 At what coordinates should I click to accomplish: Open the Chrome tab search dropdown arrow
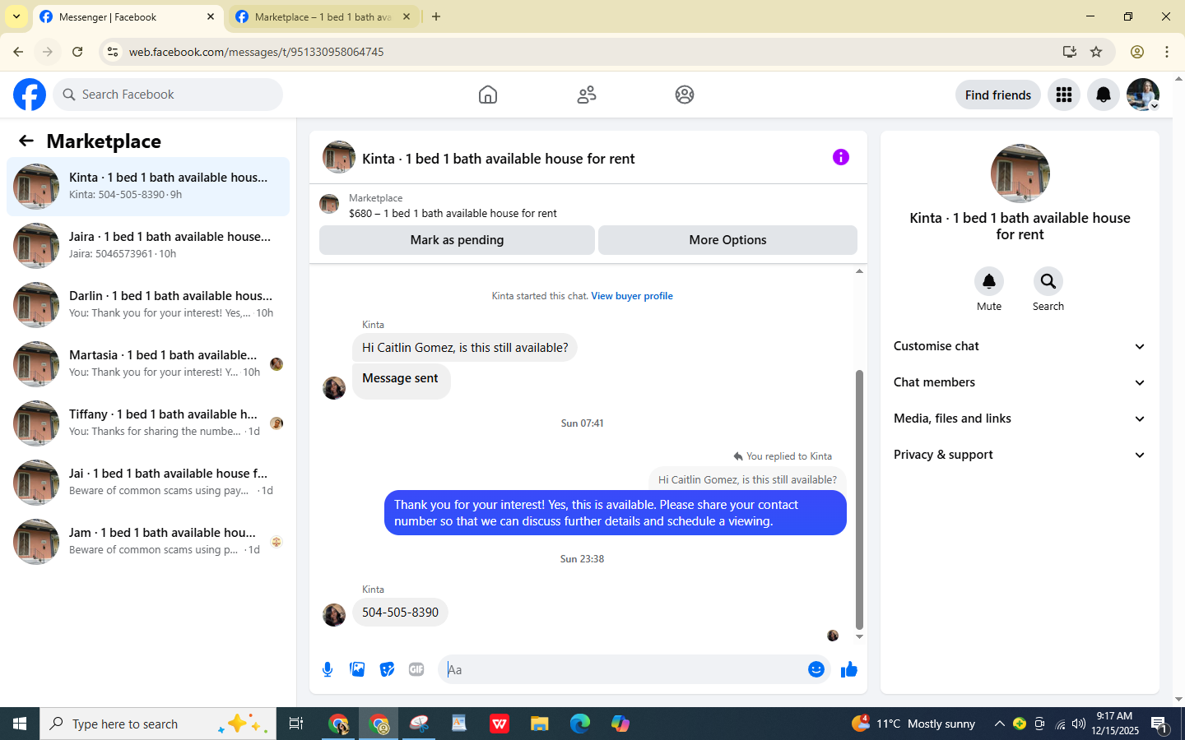click(x=16, y=16)
